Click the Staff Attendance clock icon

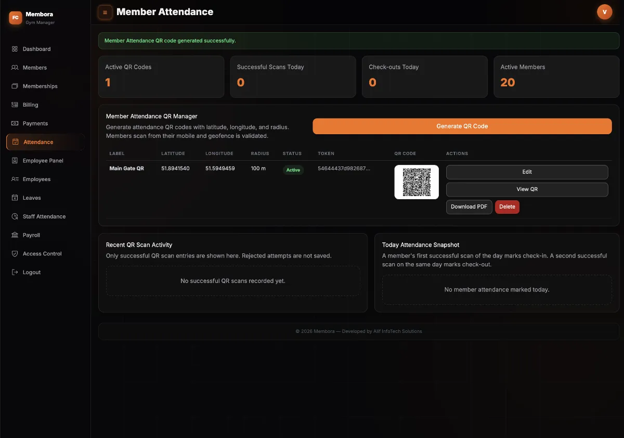pyautogui.click(x=15, y=216)
